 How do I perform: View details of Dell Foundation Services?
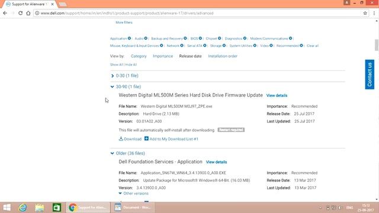(x=216, y=162)
